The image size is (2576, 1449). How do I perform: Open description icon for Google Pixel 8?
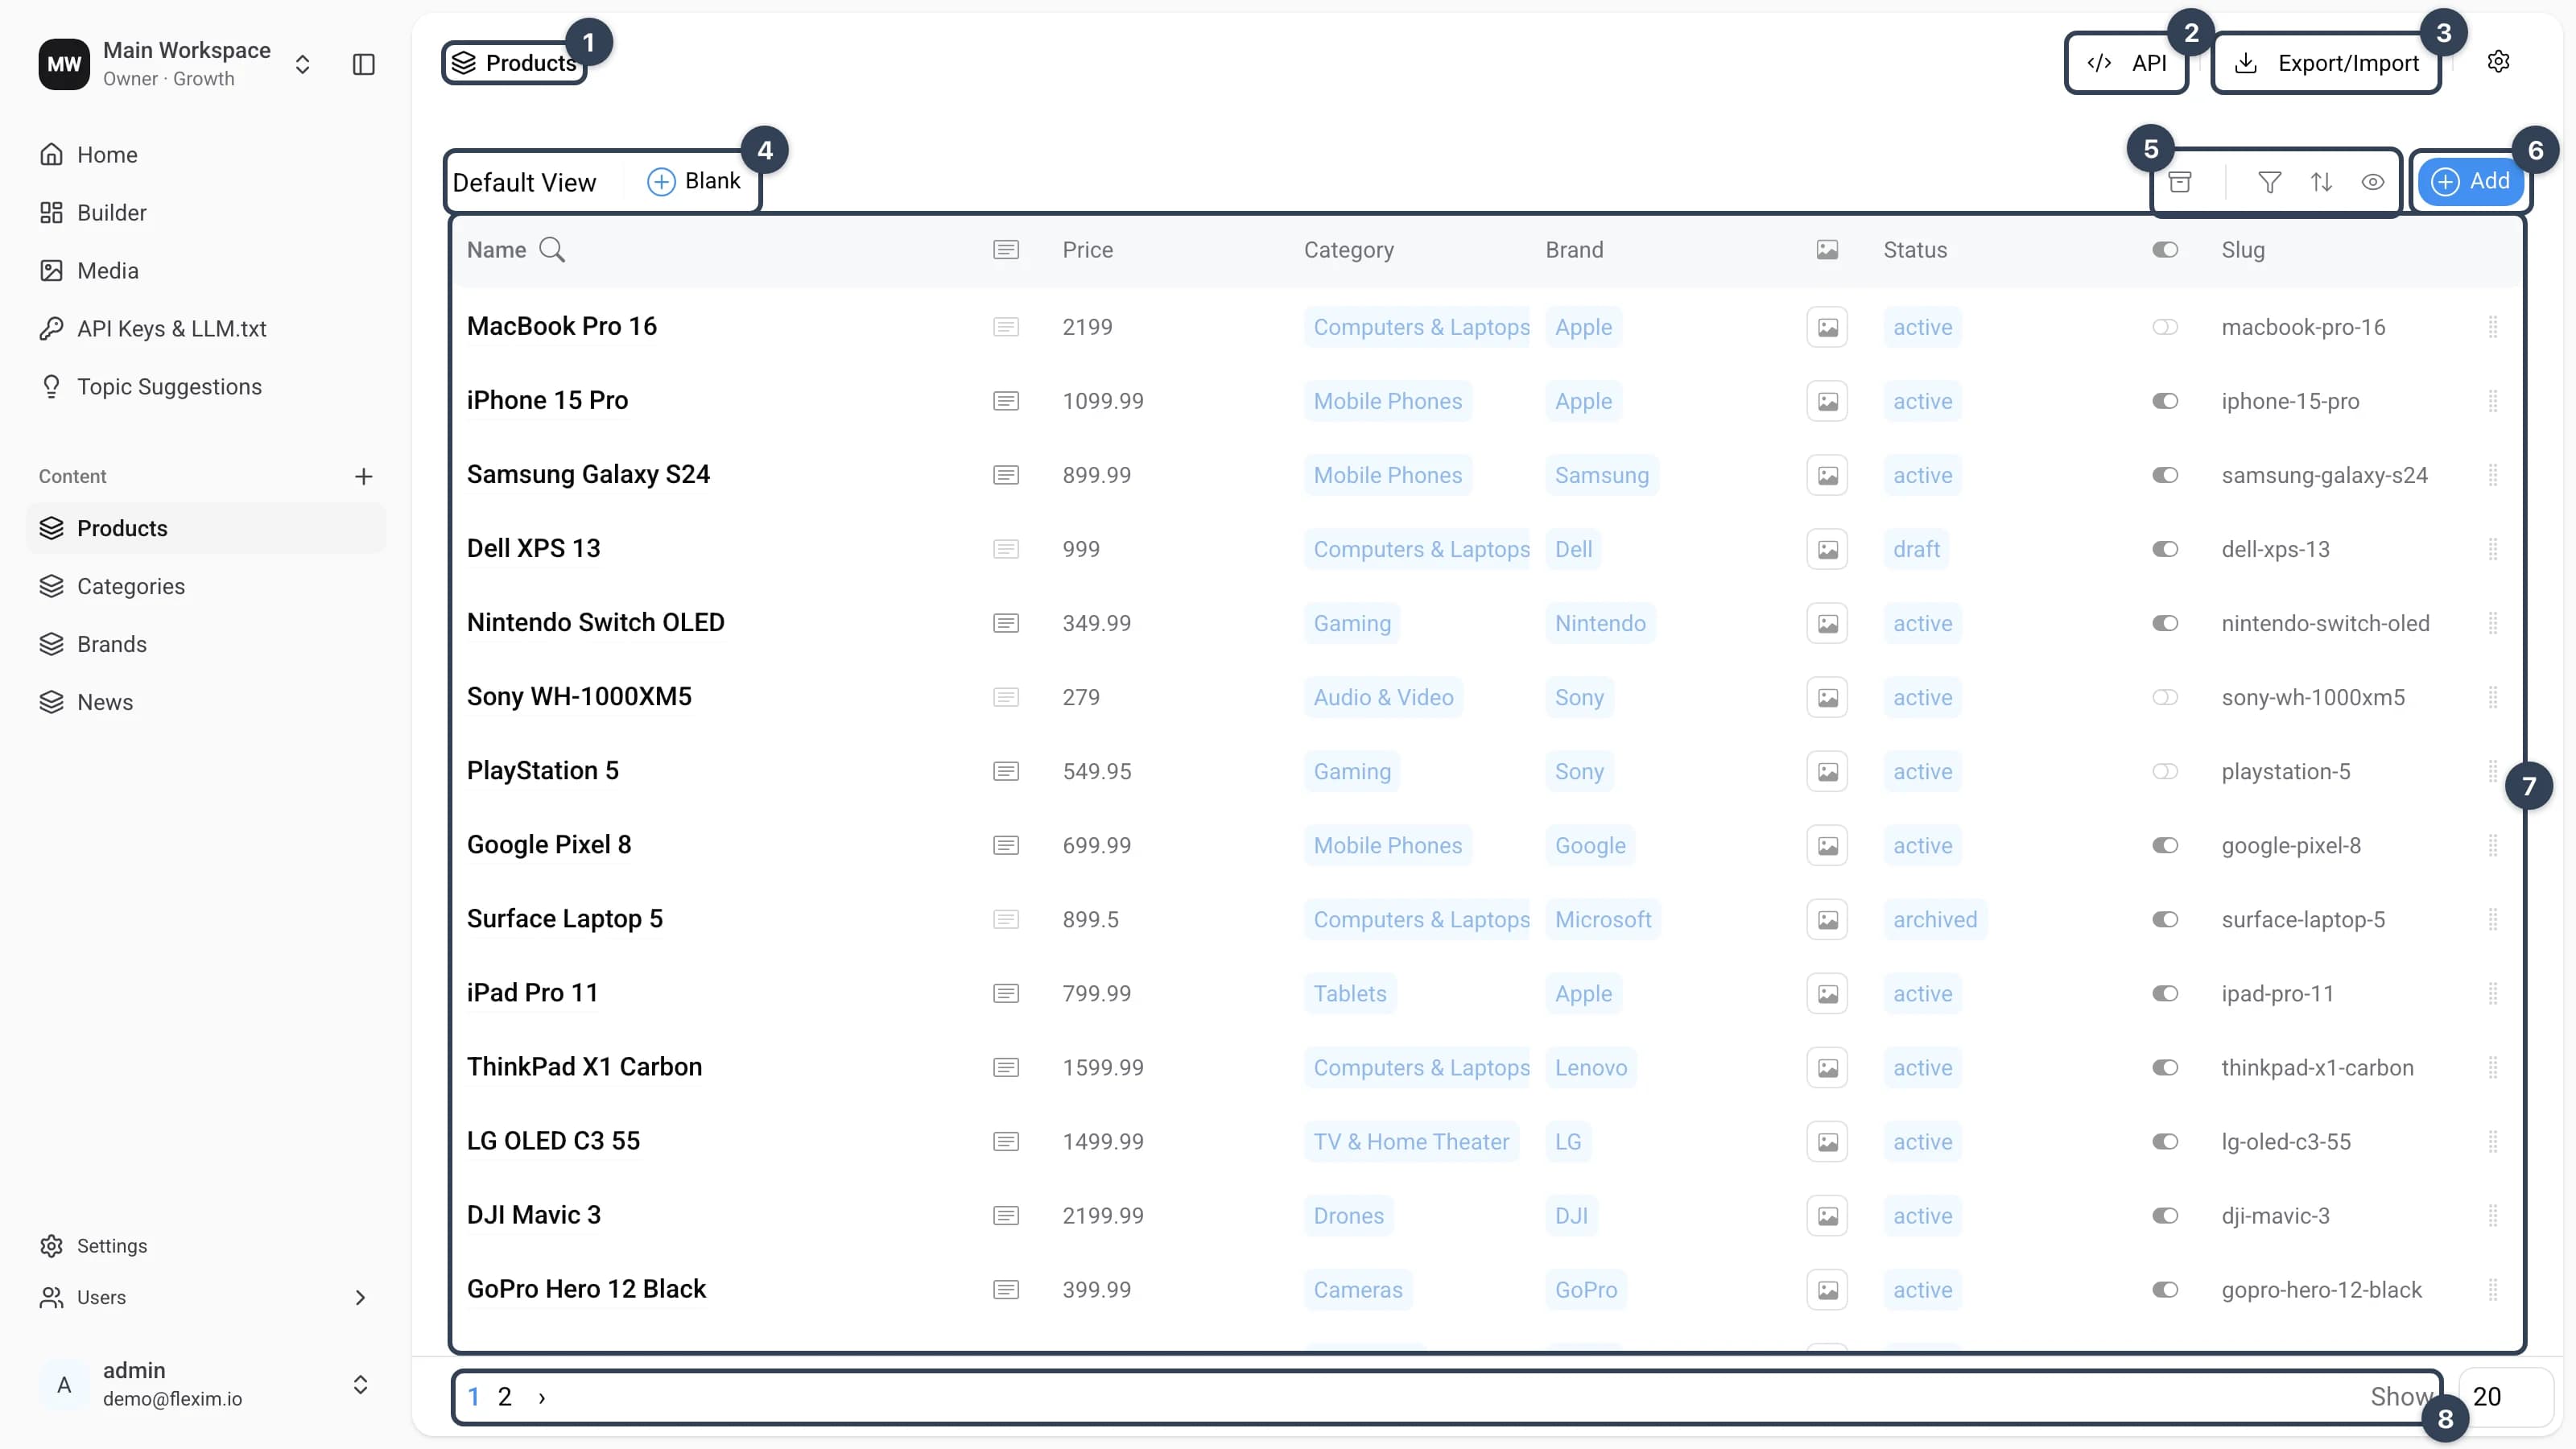pos(1006,845)
